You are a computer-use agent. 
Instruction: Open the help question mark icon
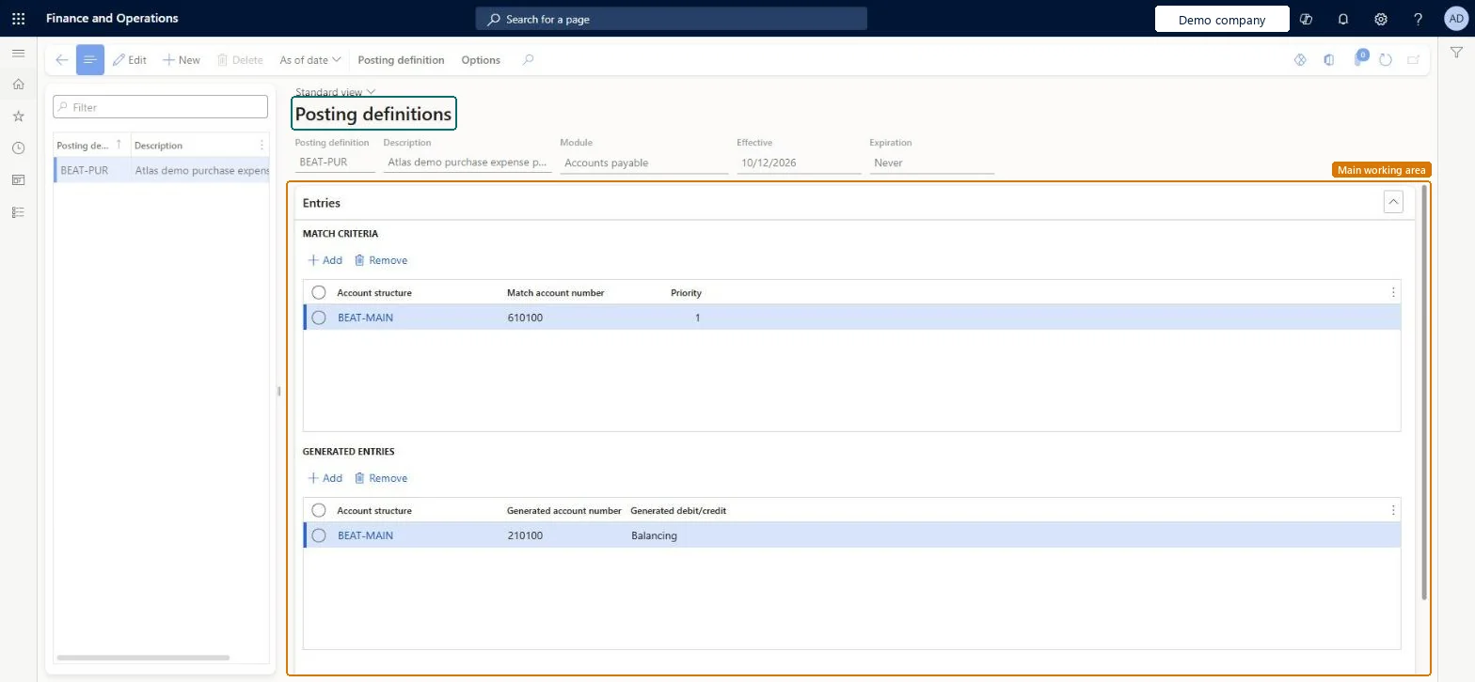tap(1419, 19)
